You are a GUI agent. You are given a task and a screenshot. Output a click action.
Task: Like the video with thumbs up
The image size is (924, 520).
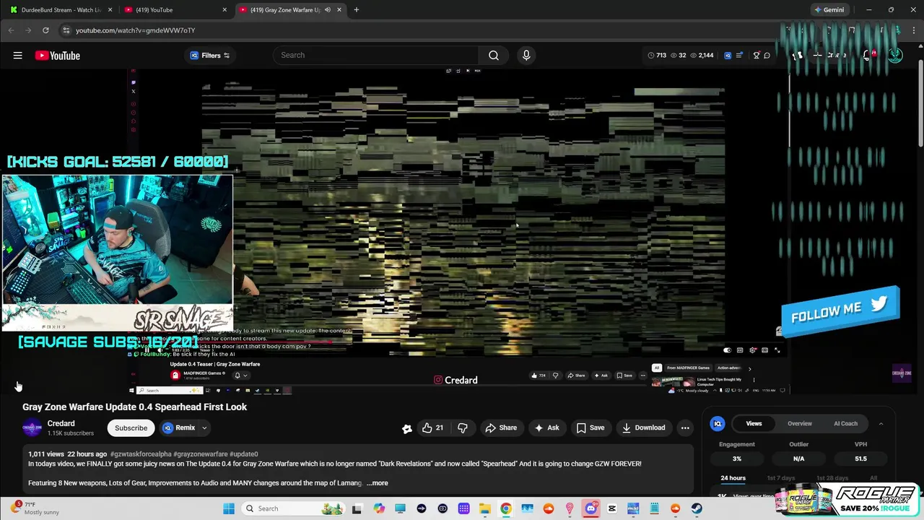433,428
